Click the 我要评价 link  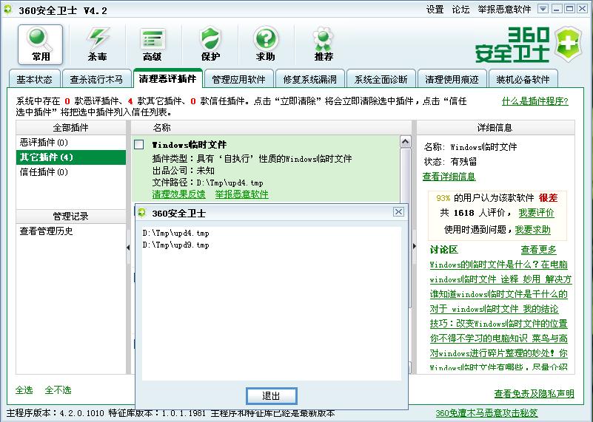coord(536,213)
